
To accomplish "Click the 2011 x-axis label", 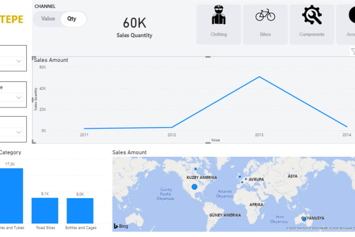I will click(x=84, y=135).
